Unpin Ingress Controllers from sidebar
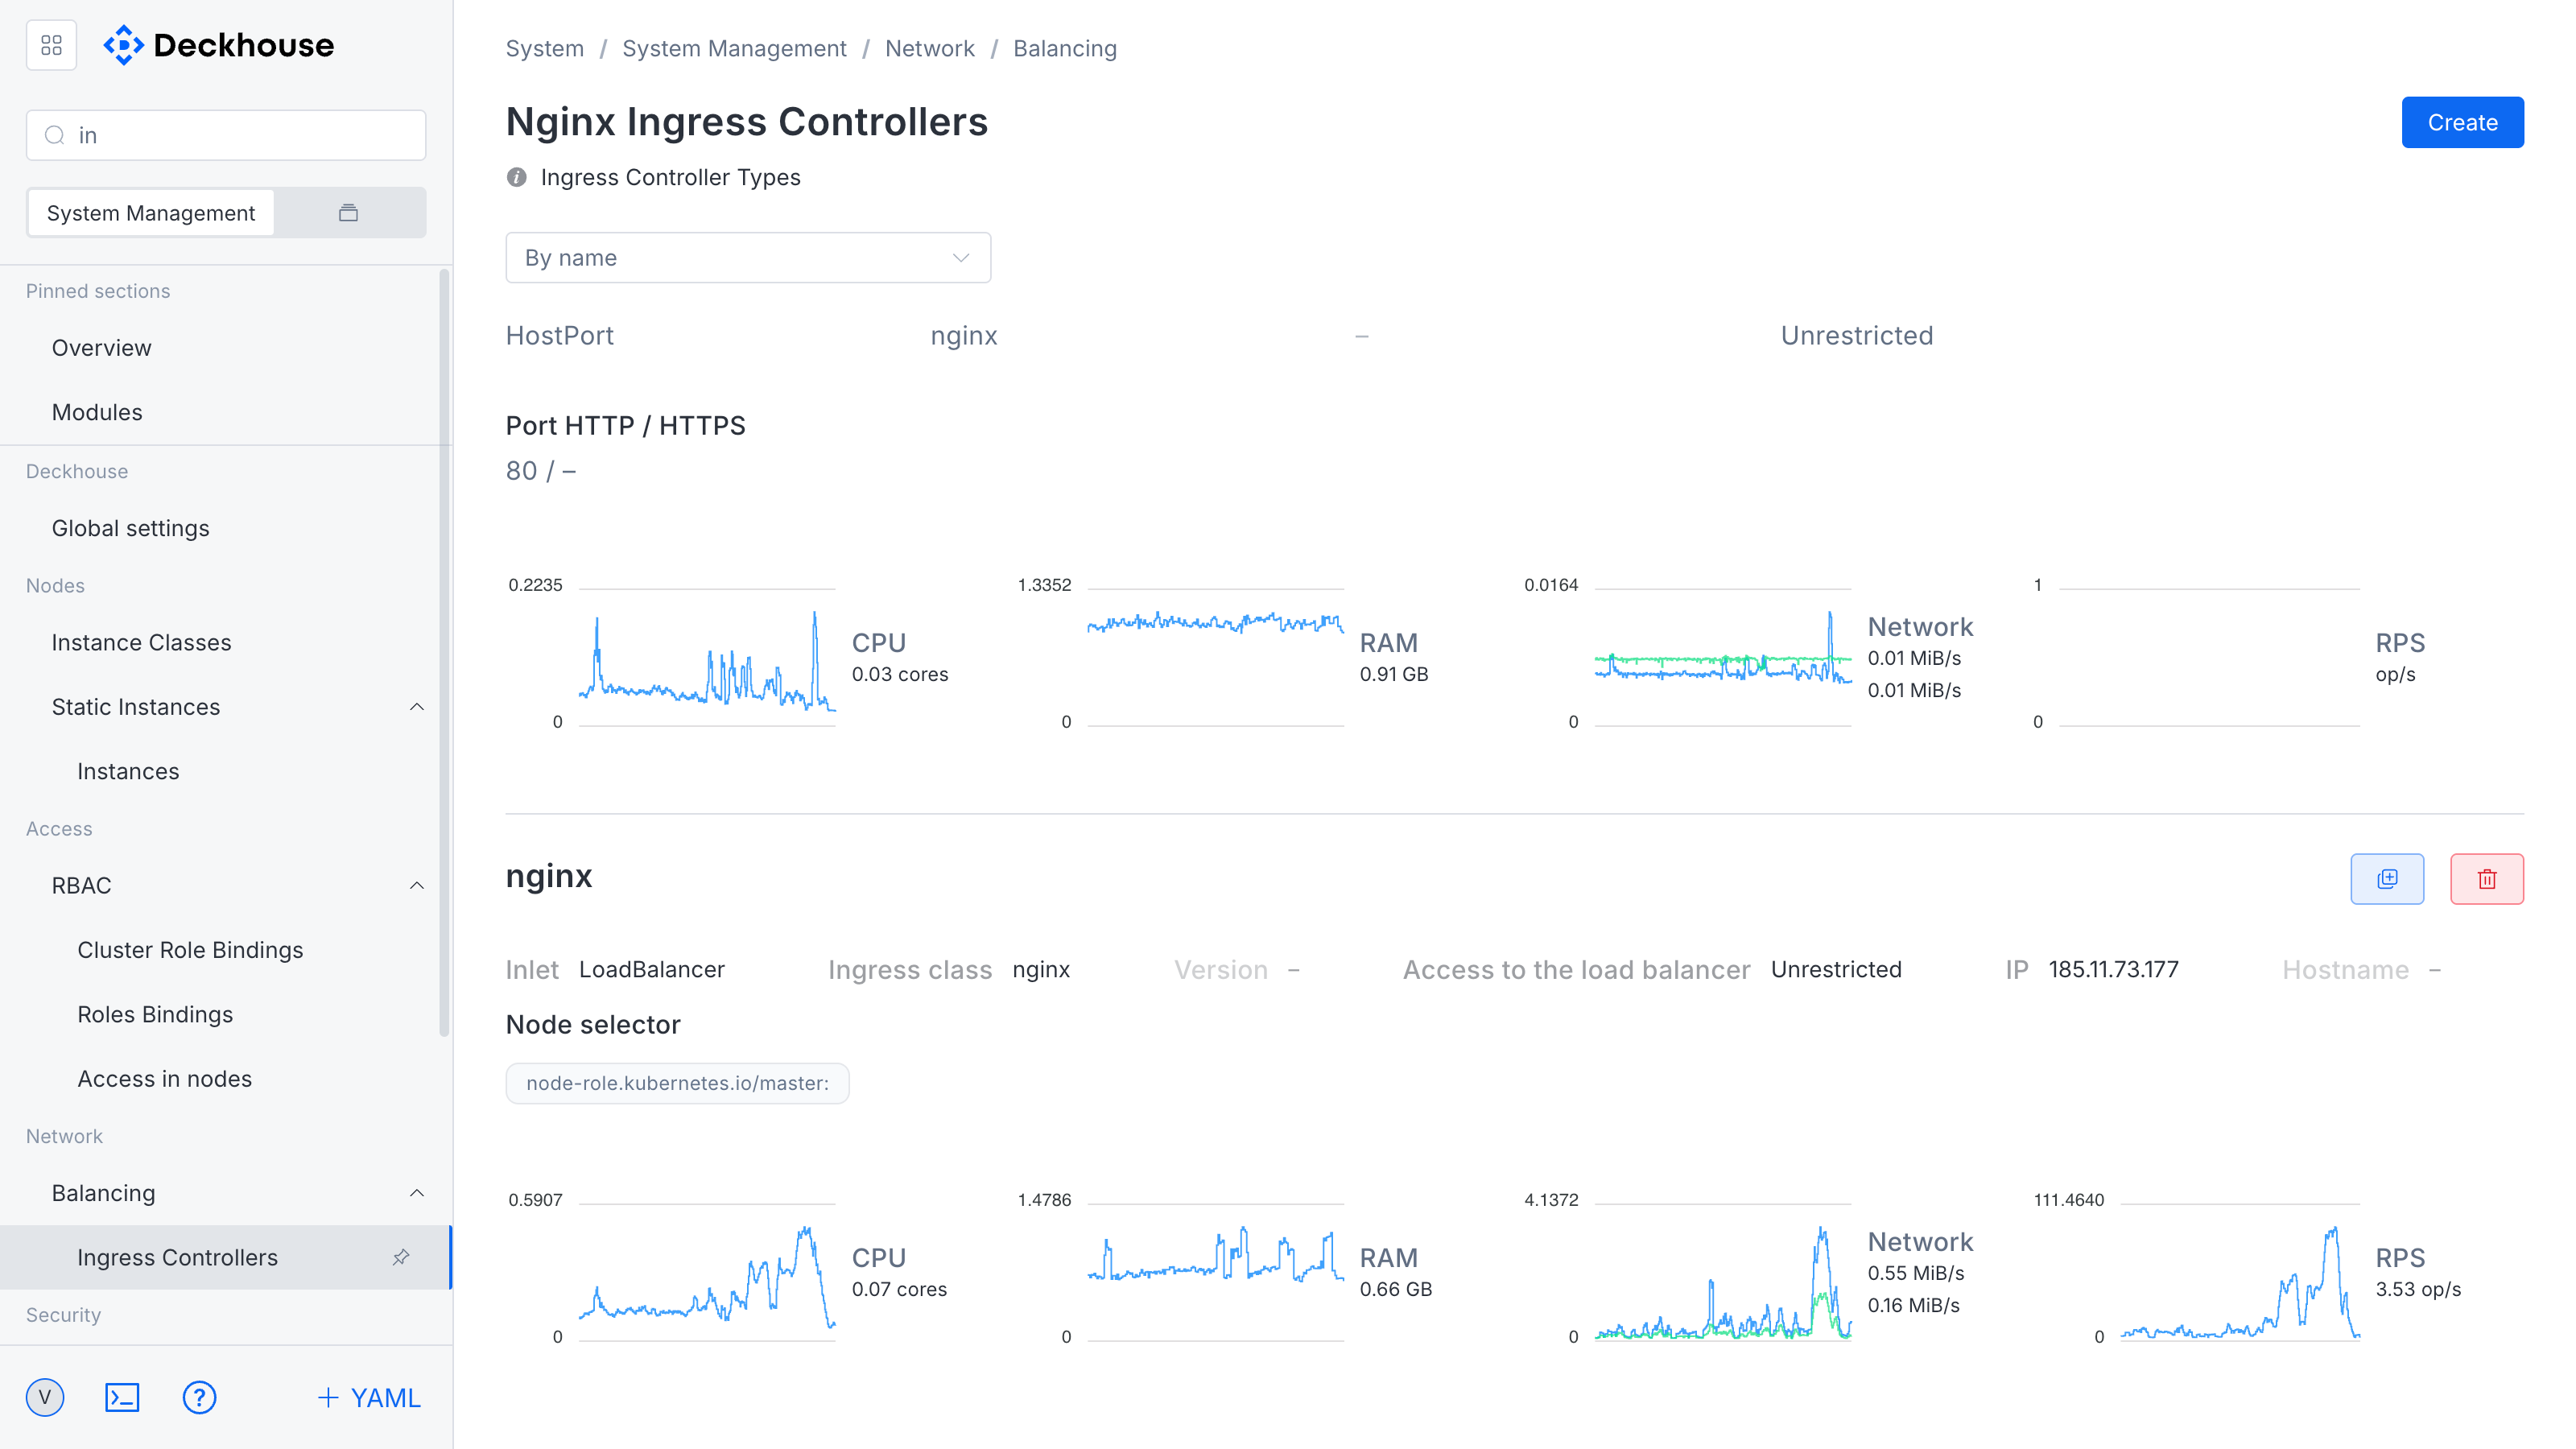2576x1449 pixels. pyautogui.click(x=401, y=1257)
